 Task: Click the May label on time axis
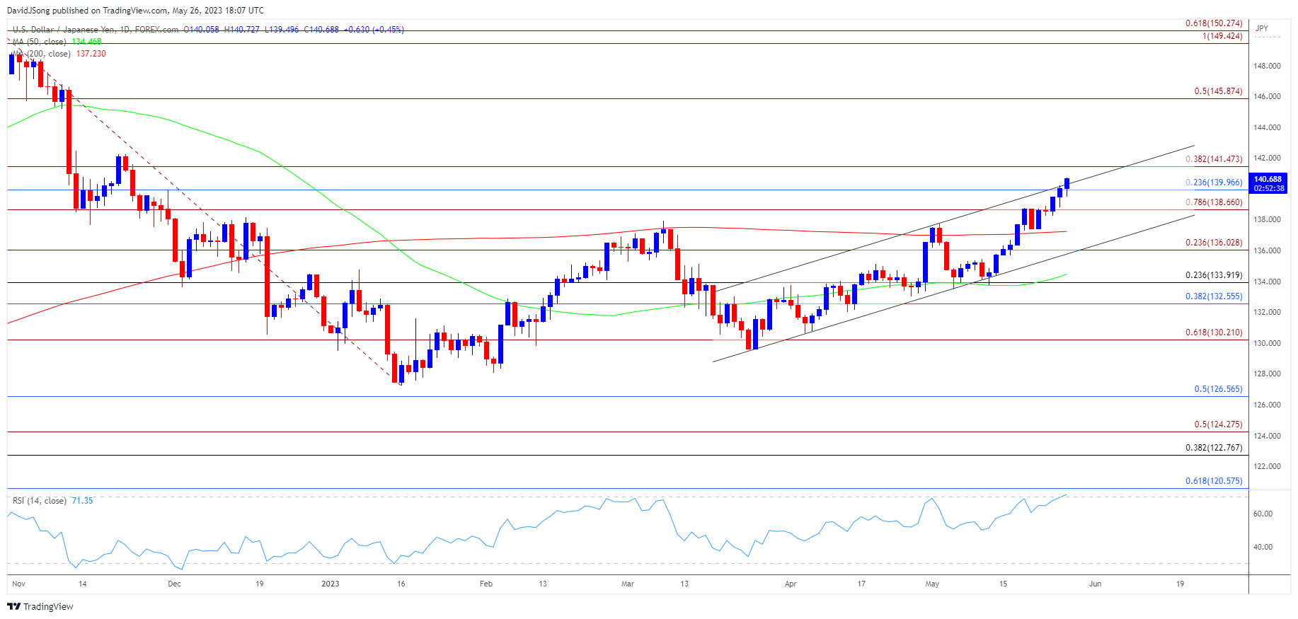(x=932, y=584)
